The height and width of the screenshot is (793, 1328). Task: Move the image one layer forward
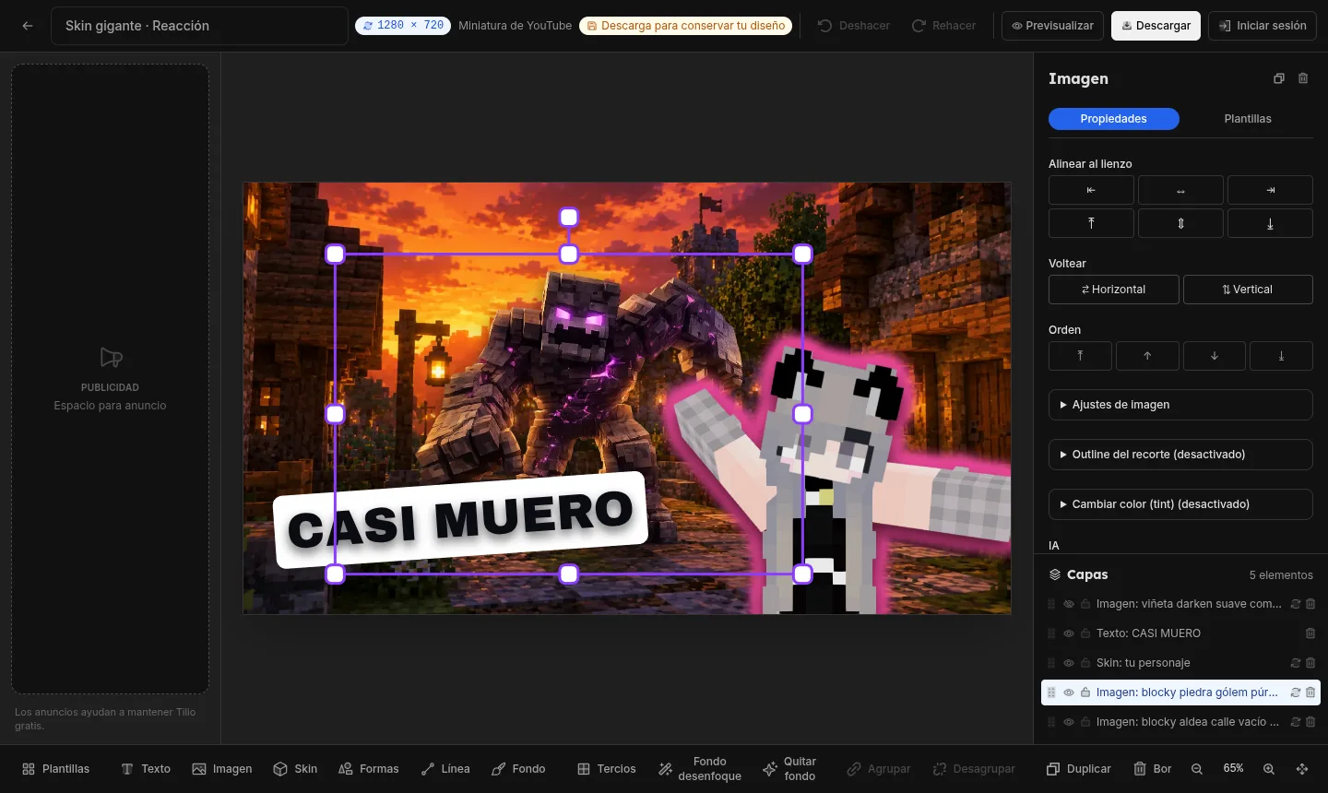coord(1147,356)
